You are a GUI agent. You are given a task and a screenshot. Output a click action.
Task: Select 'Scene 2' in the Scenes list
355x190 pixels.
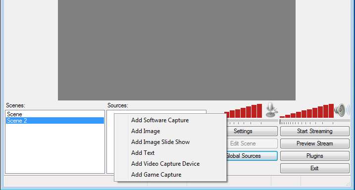tap(55, 121)
